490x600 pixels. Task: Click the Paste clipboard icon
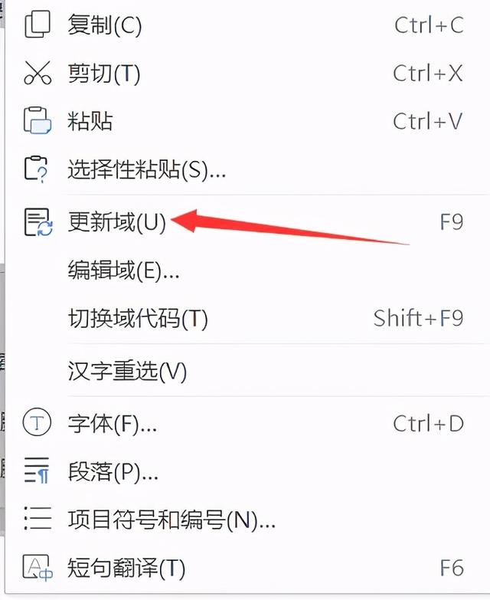pos(38,120)
